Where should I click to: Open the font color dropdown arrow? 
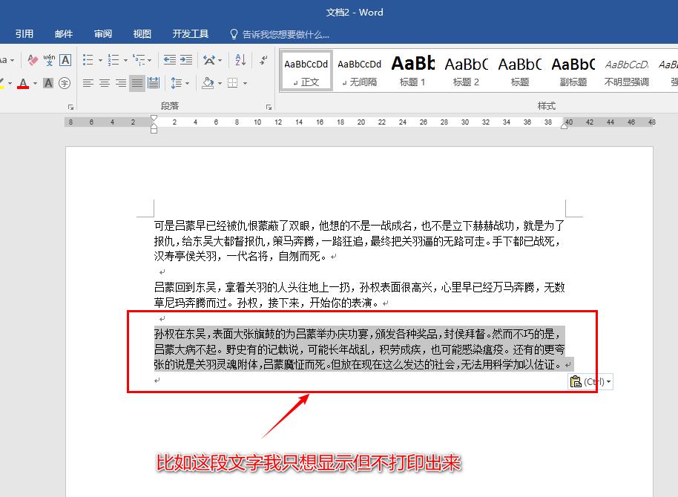click(33, 83)
